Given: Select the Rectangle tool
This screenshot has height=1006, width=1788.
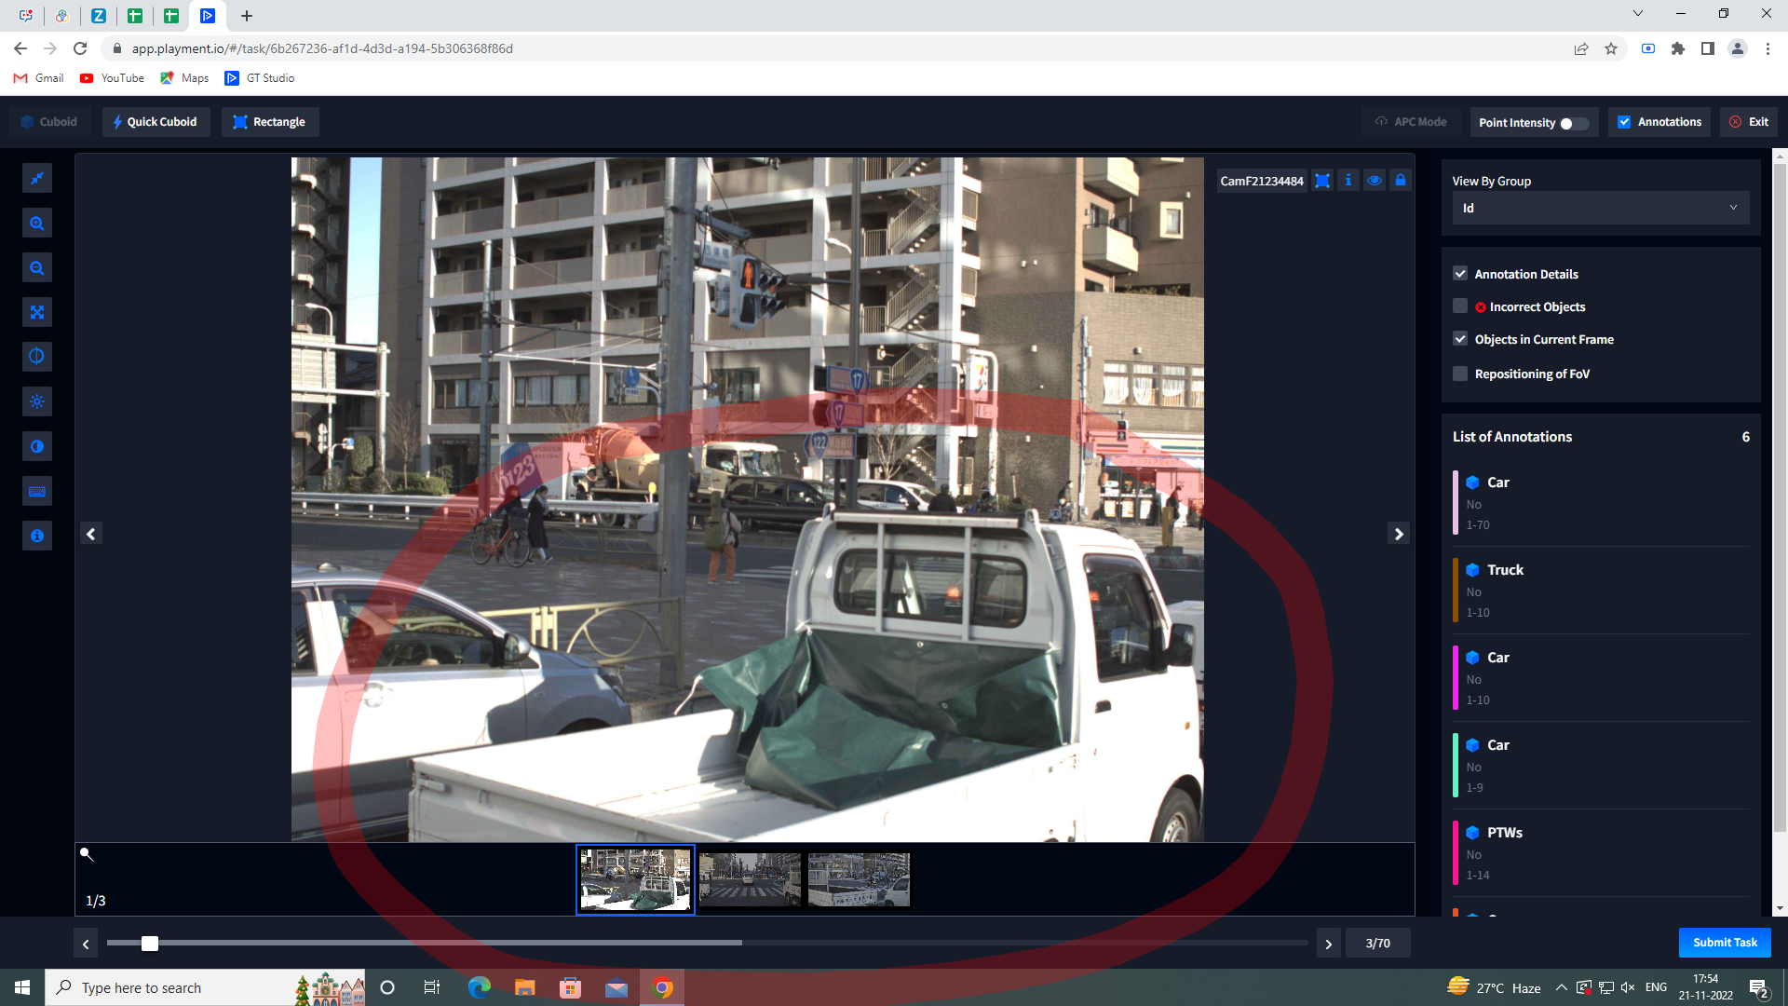Looking at the screenshot, I should (x=269, y=122).
